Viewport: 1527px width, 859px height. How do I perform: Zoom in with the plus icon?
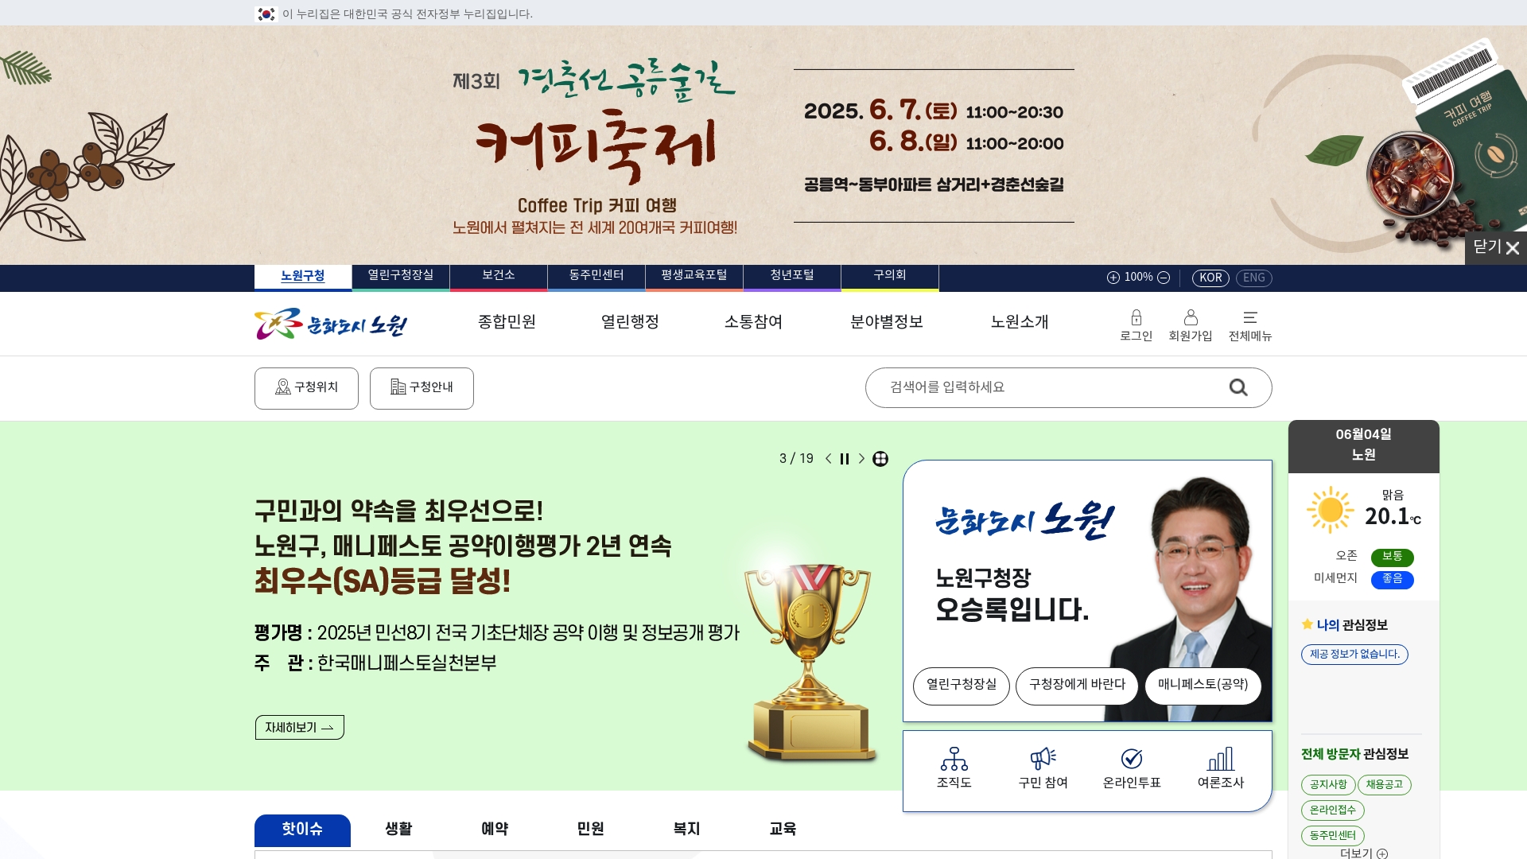click(1113, 278)
